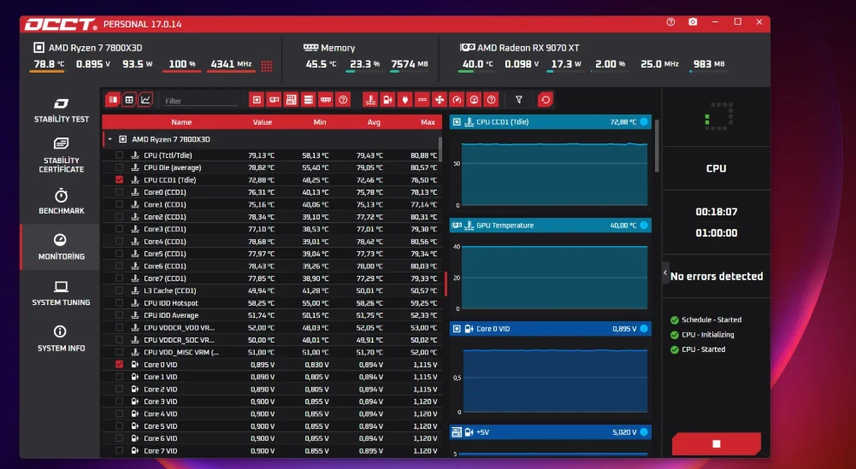
Task: Click the graphs panel vertical scrollbar
Action: click(x=657, y=146)
